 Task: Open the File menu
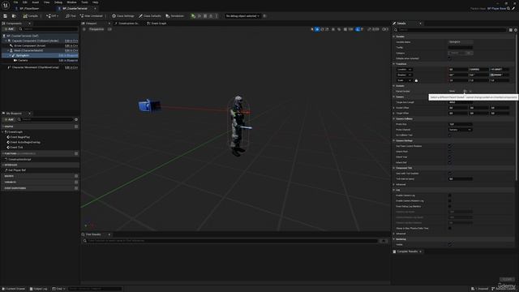click(15, 2)
